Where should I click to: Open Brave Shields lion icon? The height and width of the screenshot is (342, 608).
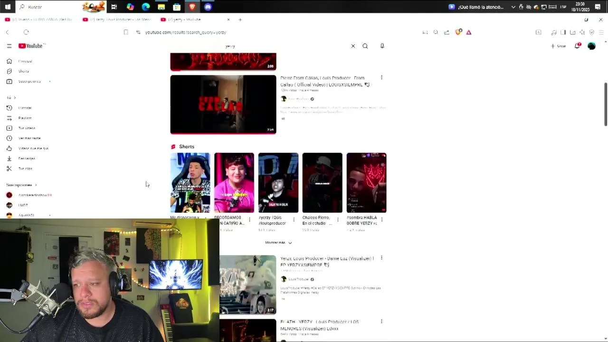[x=458, y=32]
